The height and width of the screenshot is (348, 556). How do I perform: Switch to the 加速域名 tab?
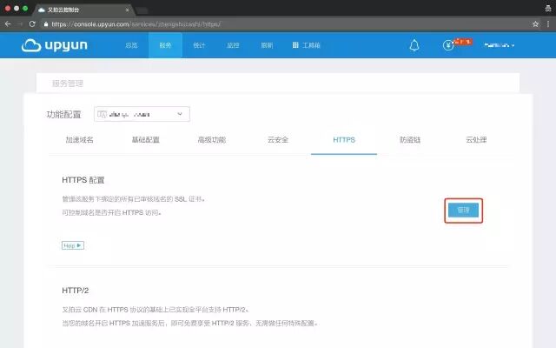(79, 140)
